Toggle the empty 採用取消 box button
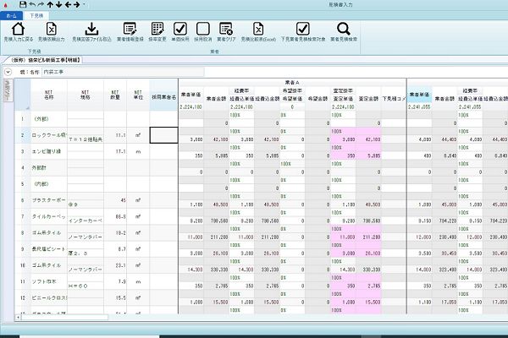508x338 pixels. tap(203, 29)
